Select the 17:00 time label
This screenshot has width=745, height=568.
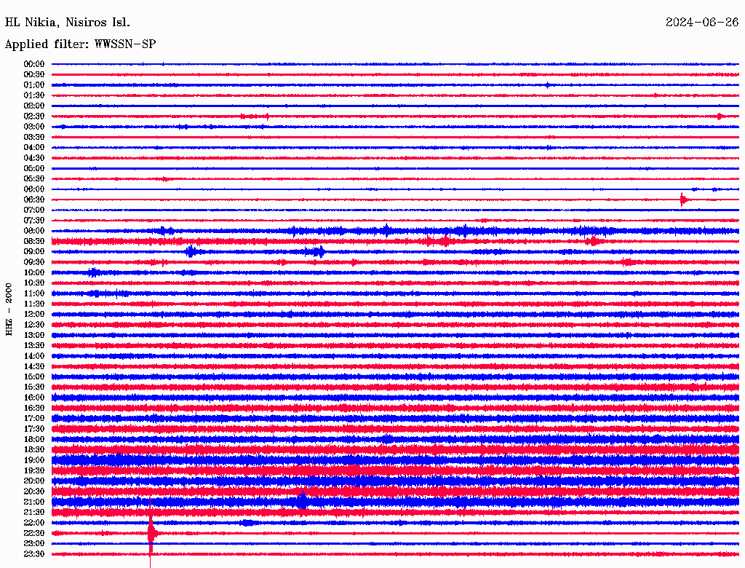coord(34,419)
